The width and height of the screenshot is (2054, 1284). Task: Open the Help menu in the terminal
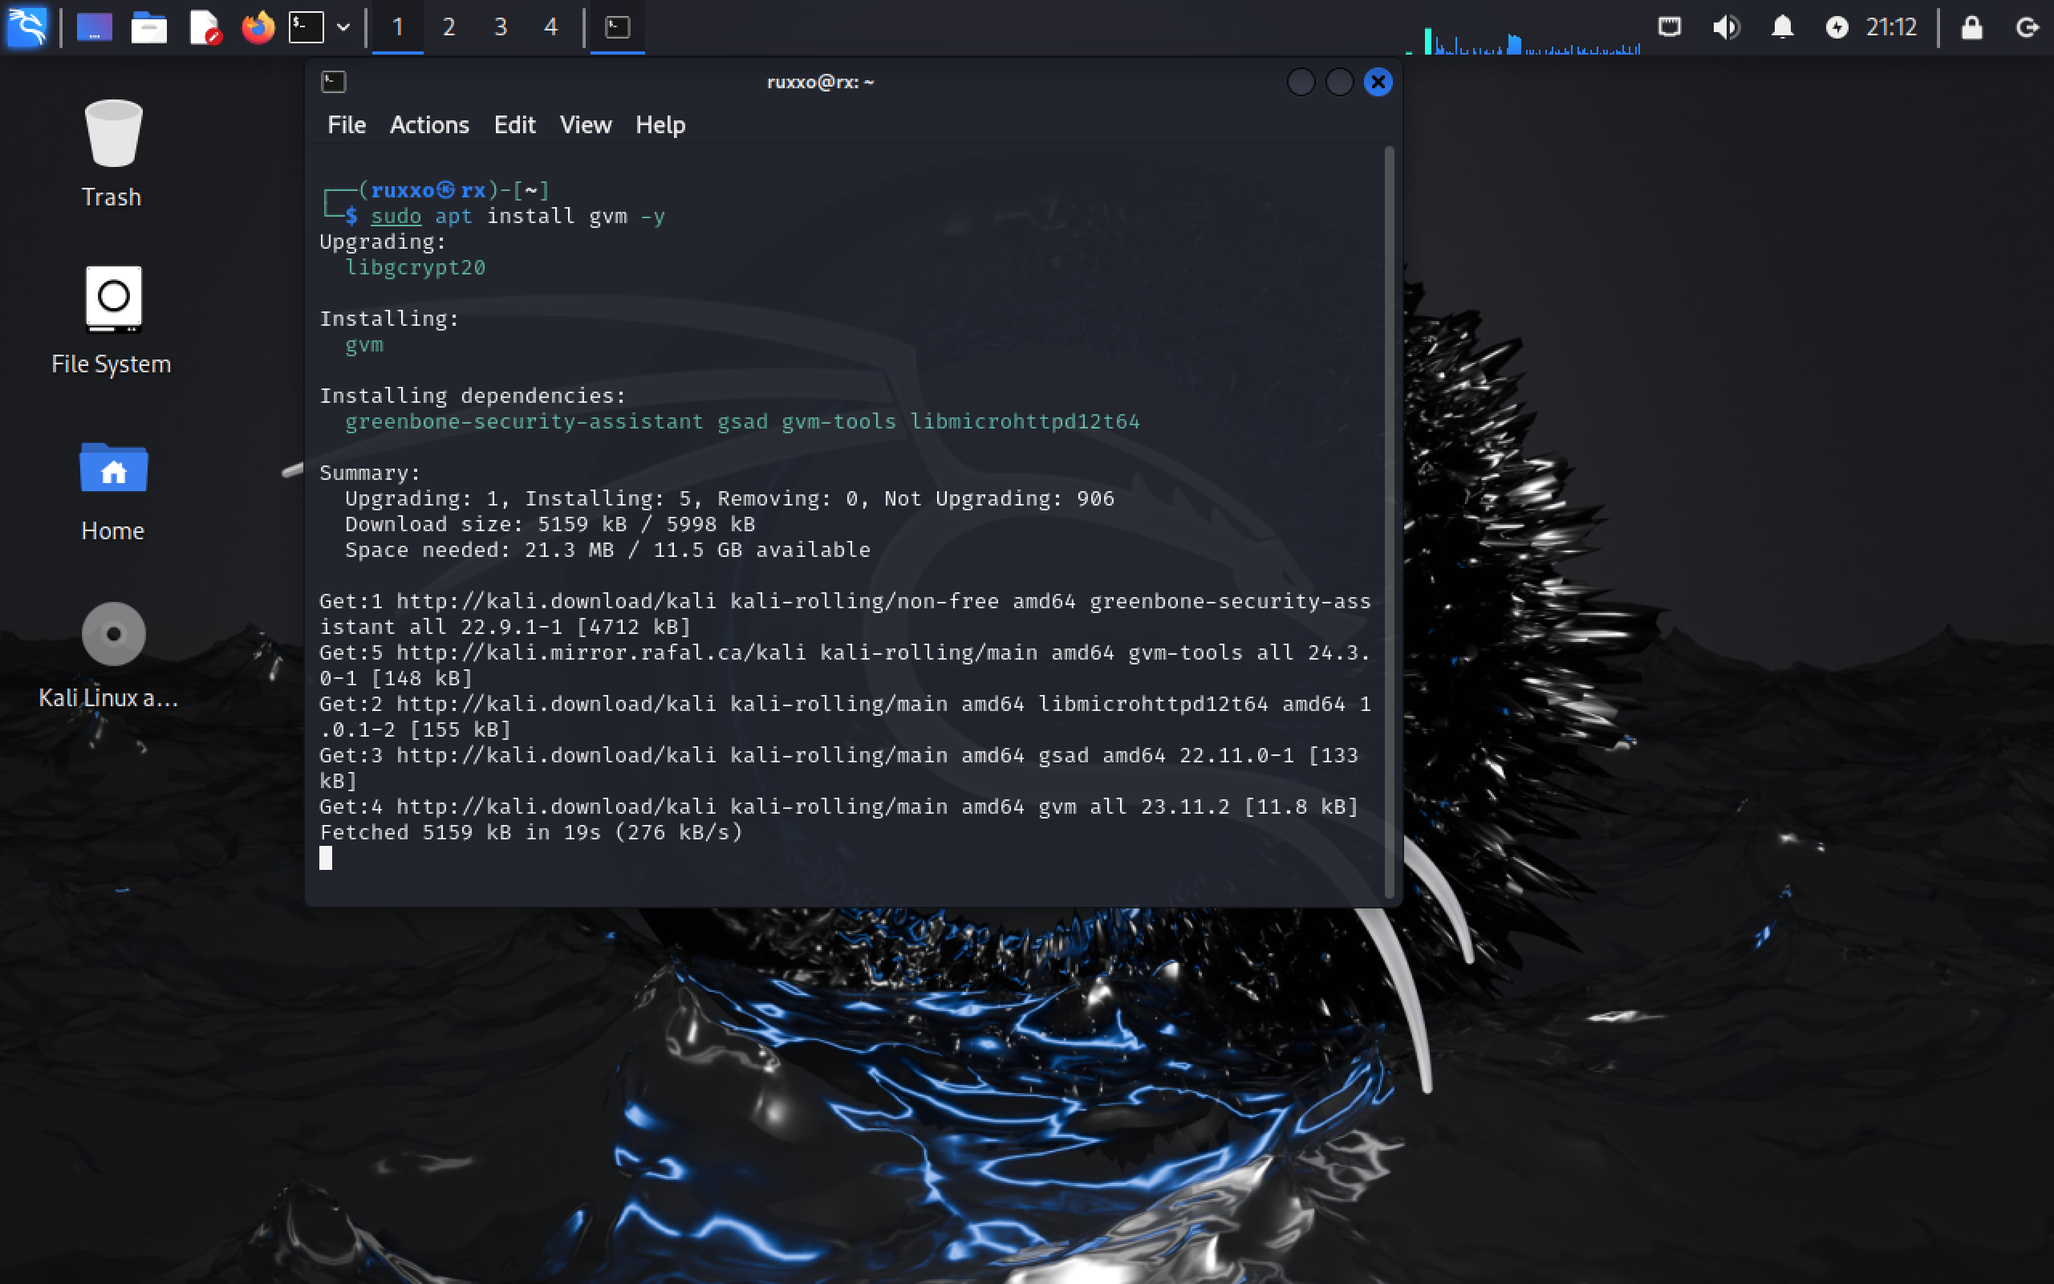pos(660,125)
